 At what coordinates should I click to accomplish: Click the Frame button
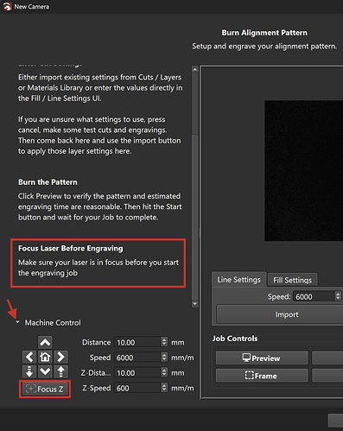tap(262, 376)
